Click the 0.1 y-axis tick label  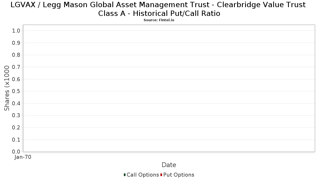tap(16, 140)
